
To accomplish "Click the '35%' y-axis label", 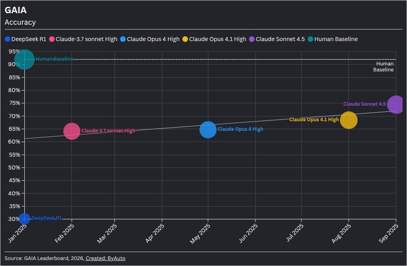I will point(14,206).
